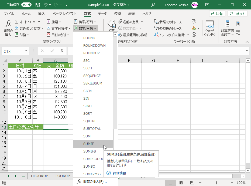Viewport: 251px width, 186px height.
Task: Switch to the HLOOKUP sheet tab
Action: coord(39,176)
